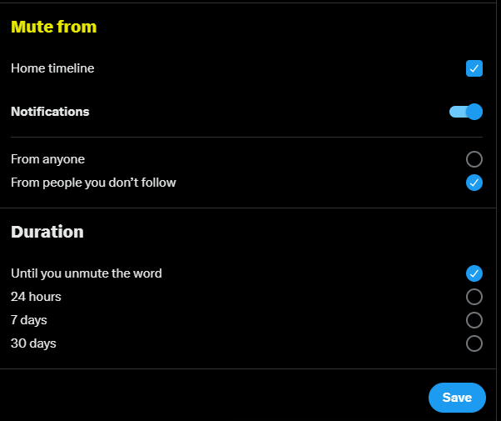Image resolution: width=501 pixels, height=421 pixels.
Task: Select the From anyone radio button
Action: pyautogui.click(x=474, y=159)
